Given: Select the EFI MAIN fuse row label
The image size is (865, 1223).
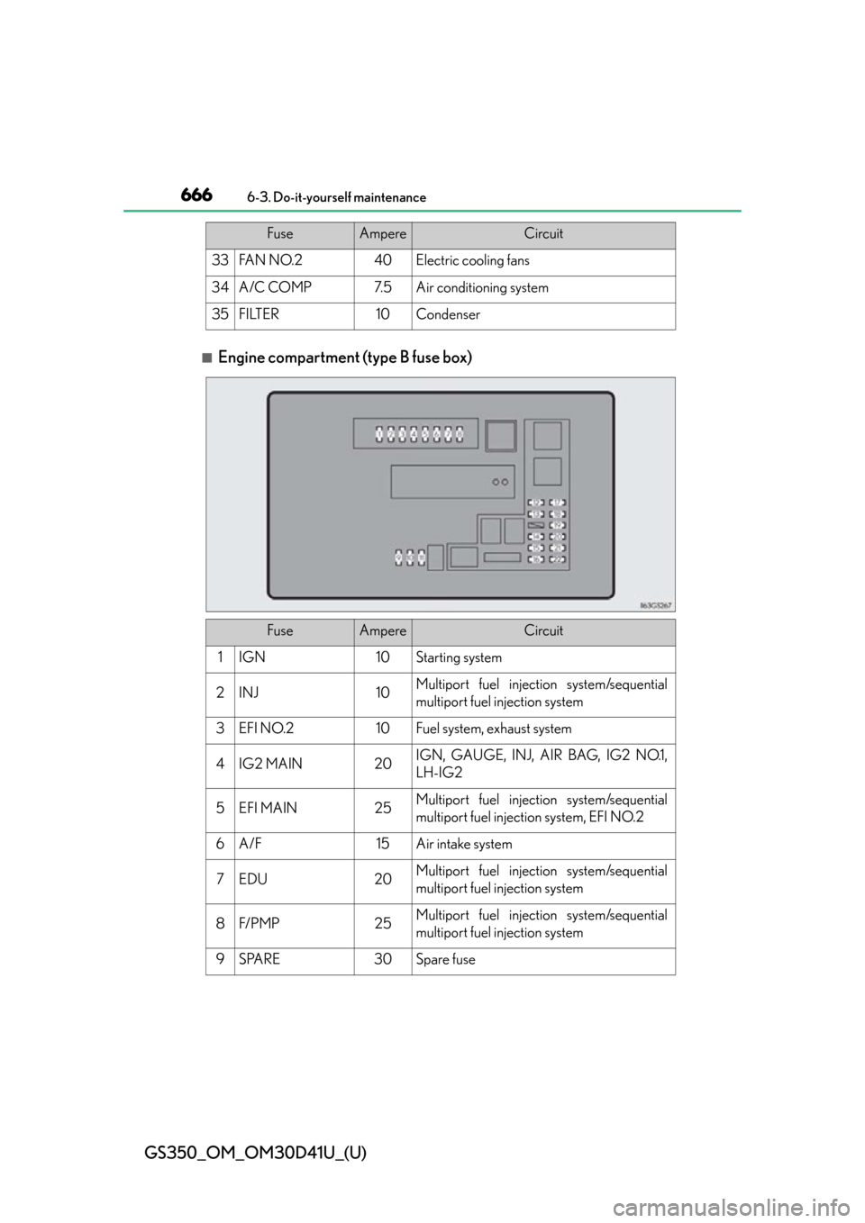Looking at the screenshot, I should click(x=268, y=808).
